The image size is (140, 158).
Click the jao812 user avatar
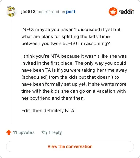point(11,11)
